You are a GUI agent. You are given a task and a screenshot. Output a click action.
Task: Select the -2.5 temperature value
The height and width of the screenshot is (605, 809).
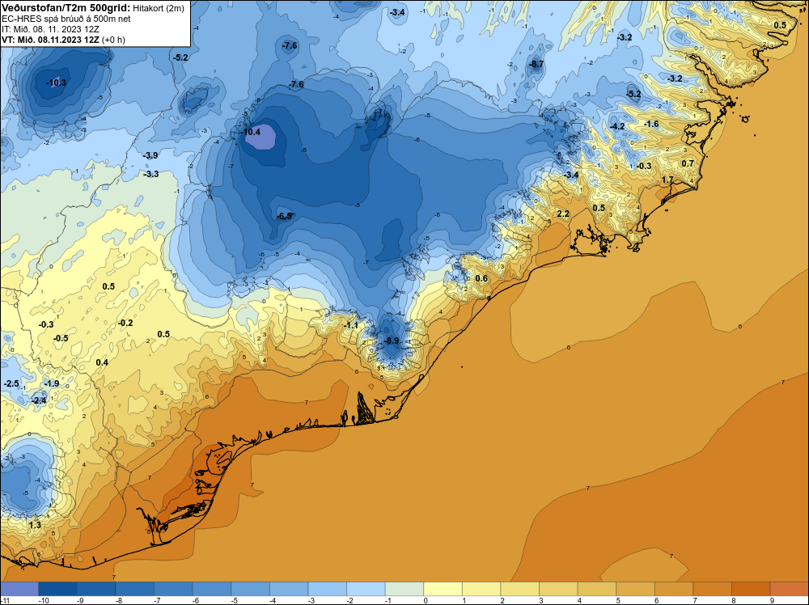(11, 383)
